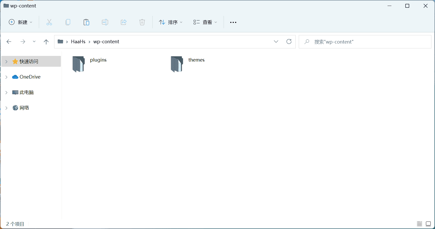The width and height of the screenshot is (435, 229).
Task: Click the Copy icon in toolbar
Action: pos(68,22)
